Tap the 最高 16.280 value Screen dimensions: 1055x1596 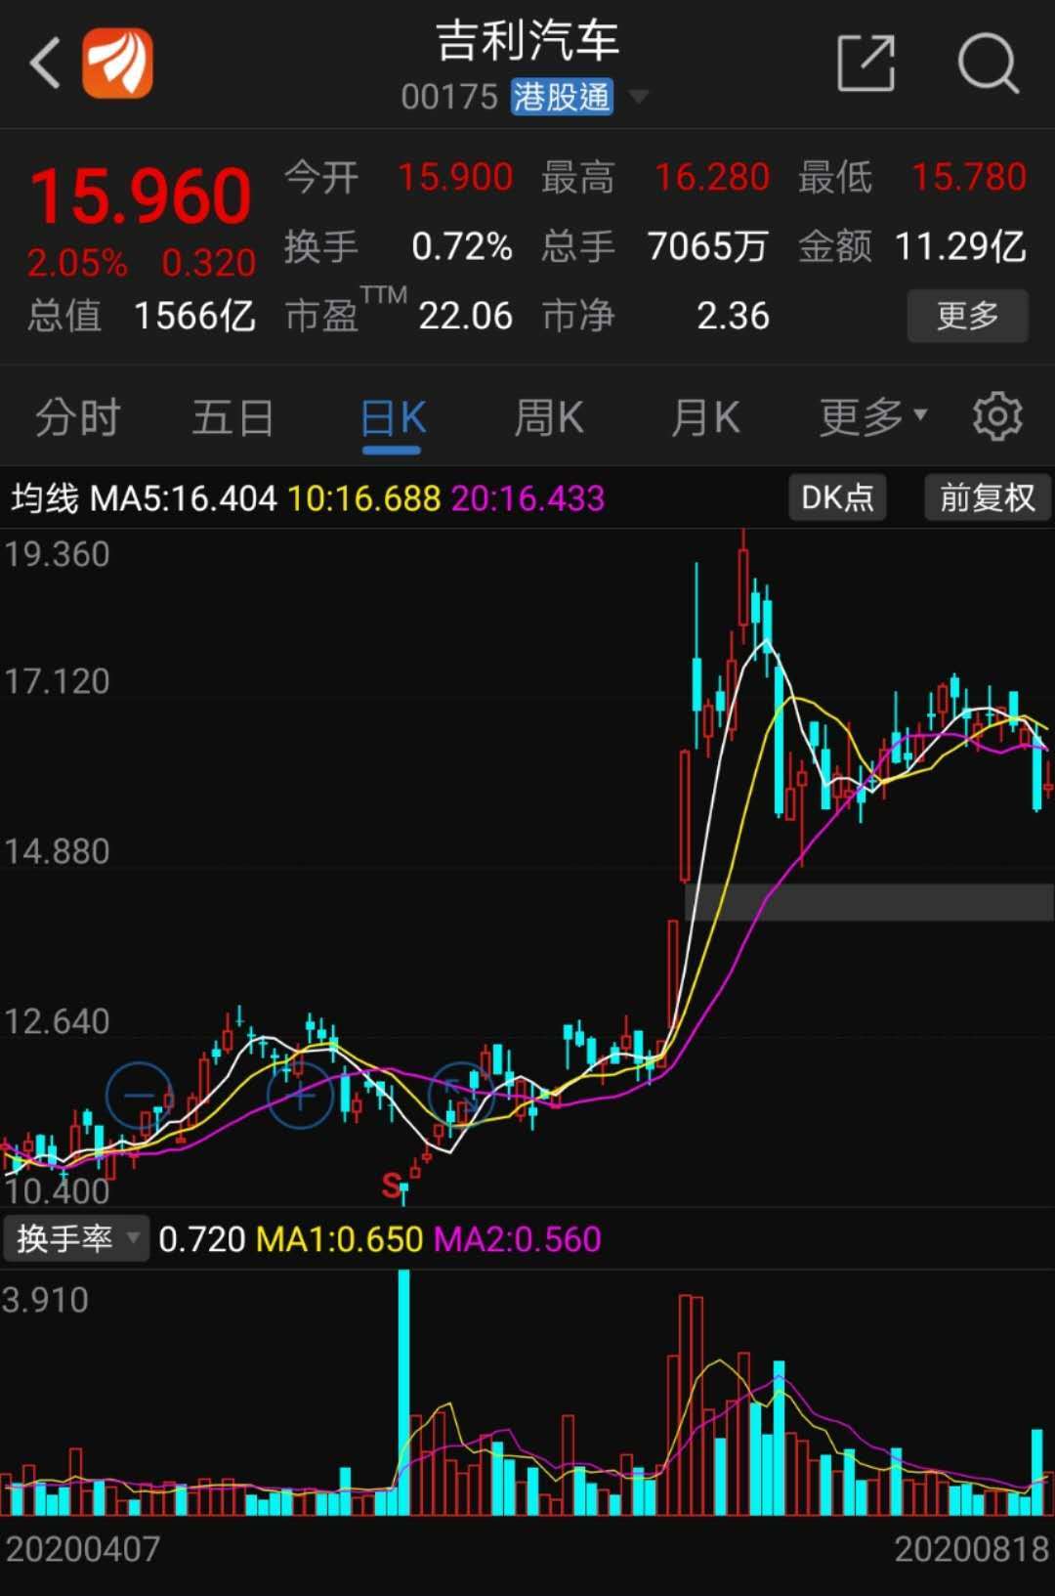click(712, 177)
